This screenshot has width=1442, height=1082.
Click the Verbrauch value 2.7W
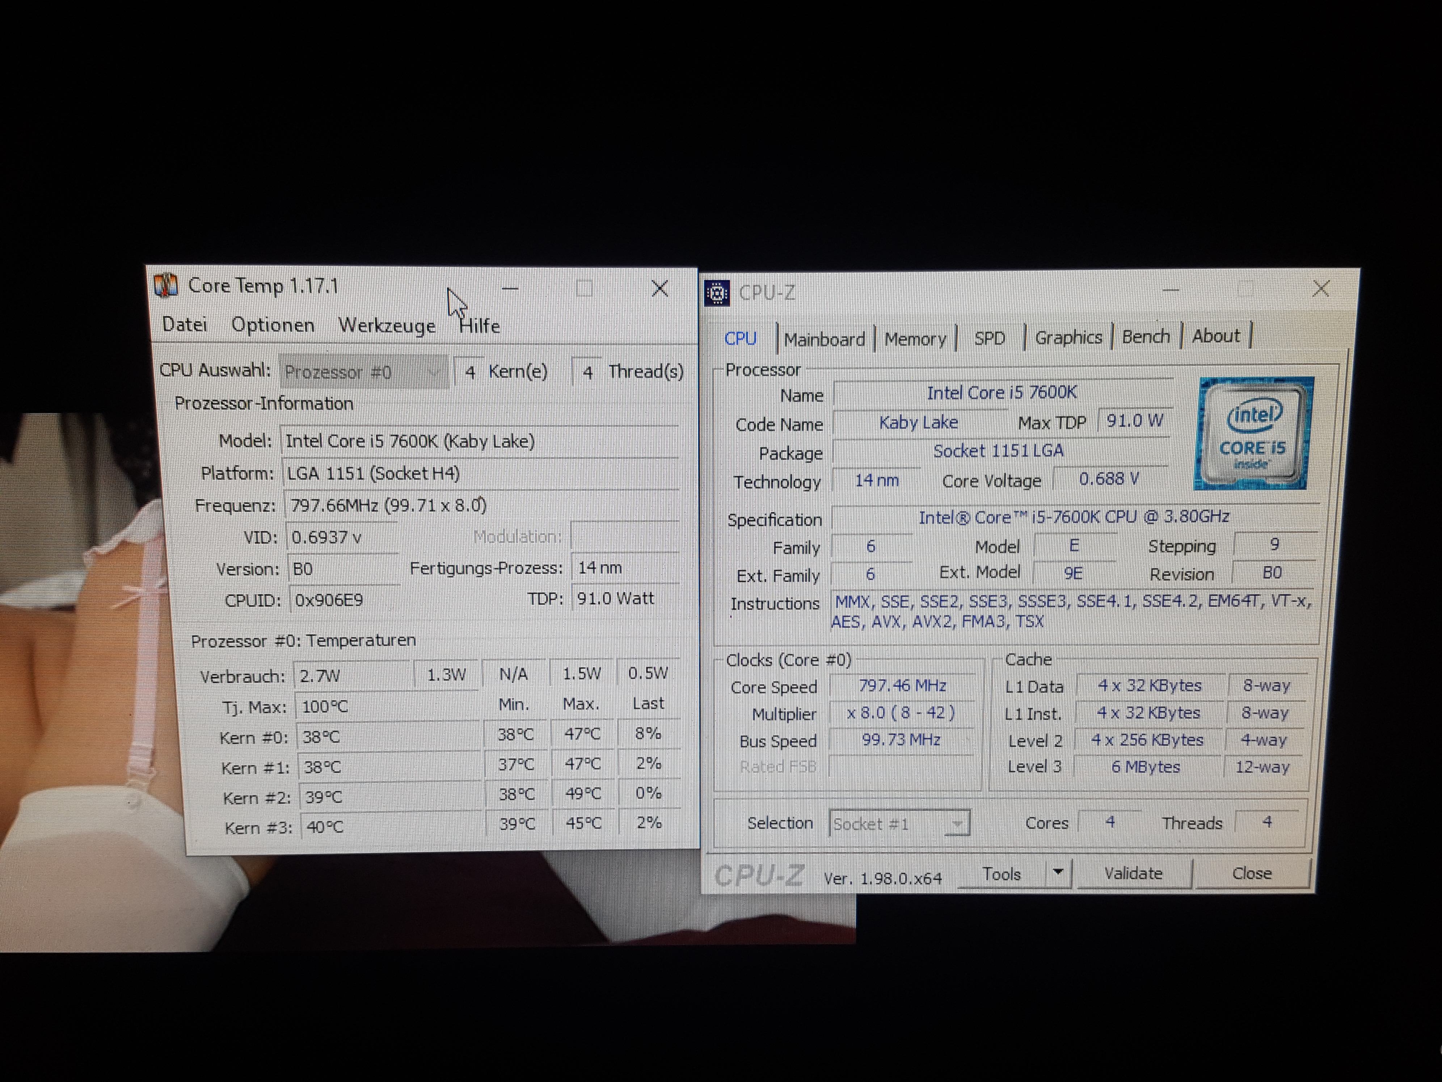click(x=353, y=676)
